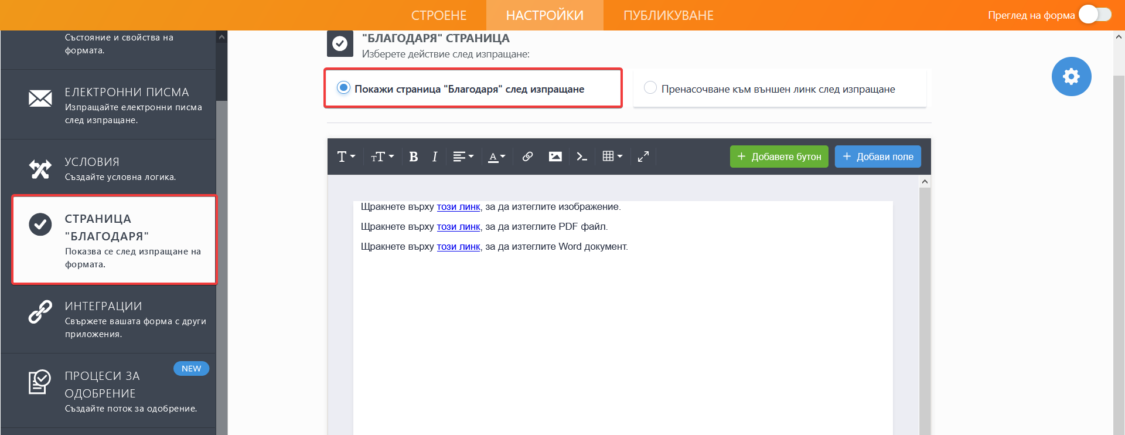Open the blue gear settings button
Viewport: 1125px width, 435px height.
[x=1071, y=77]
